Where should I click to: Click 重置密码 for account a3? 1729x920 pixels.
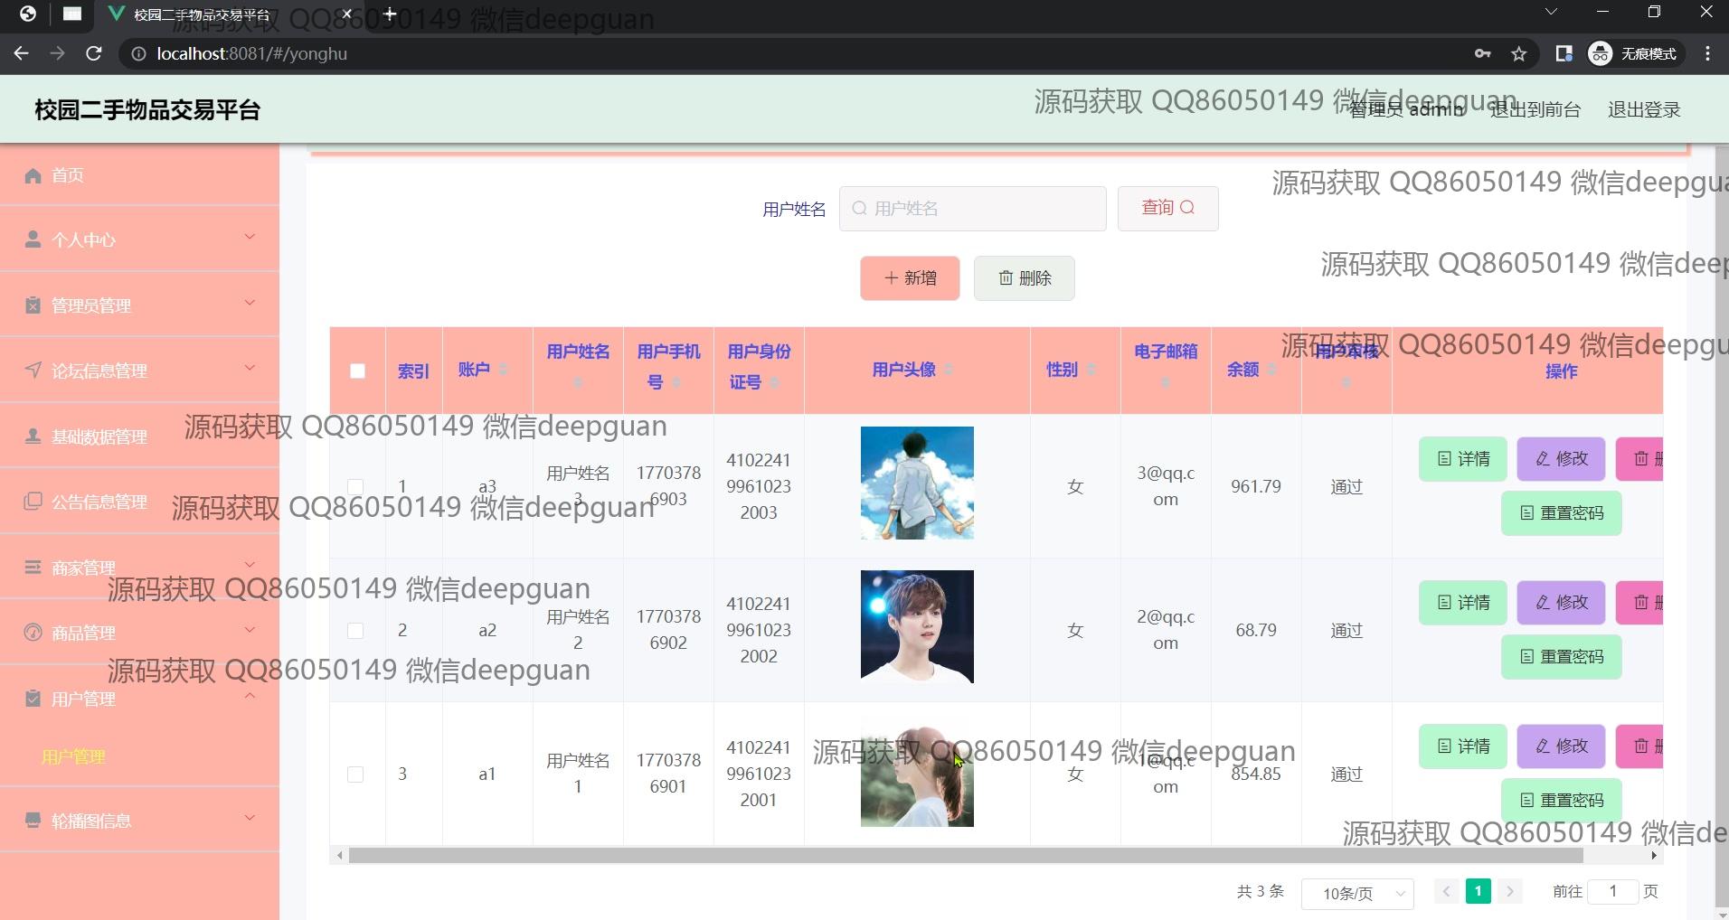[1562, 513]
